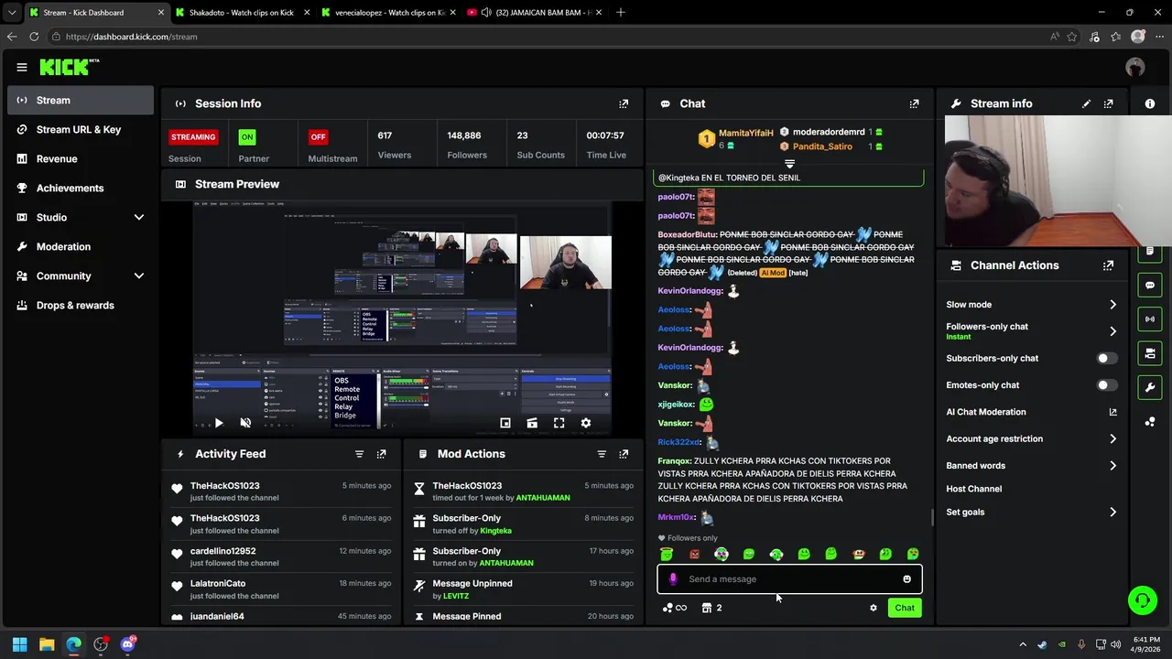Toggle Emotes-only chat switch

pos(1107,385)
